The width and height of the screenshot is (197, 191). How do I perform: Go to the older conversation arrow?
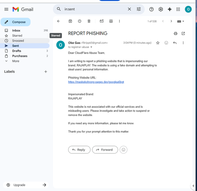171,21
